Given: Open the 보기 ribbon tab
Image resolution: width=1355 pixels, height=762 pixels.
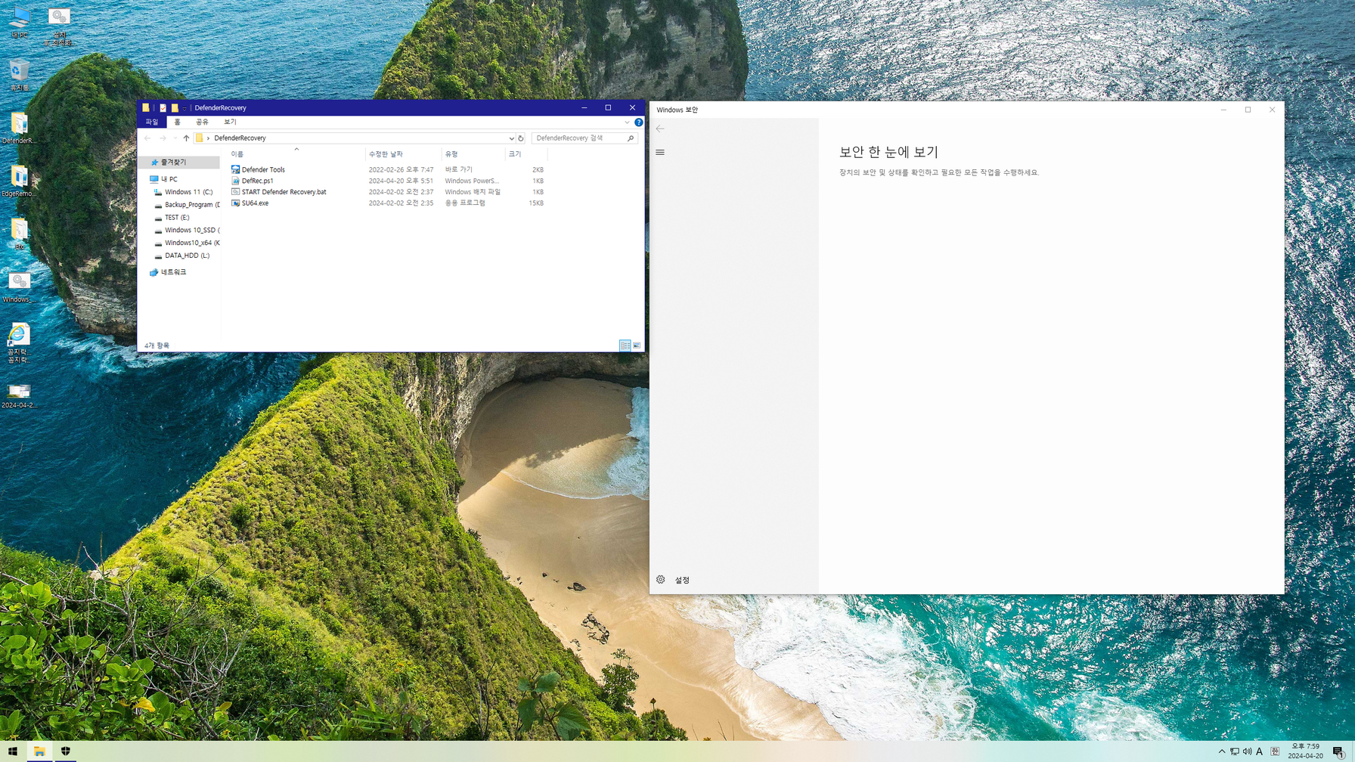Looking at the screenshot, I should tap(230, 122).
